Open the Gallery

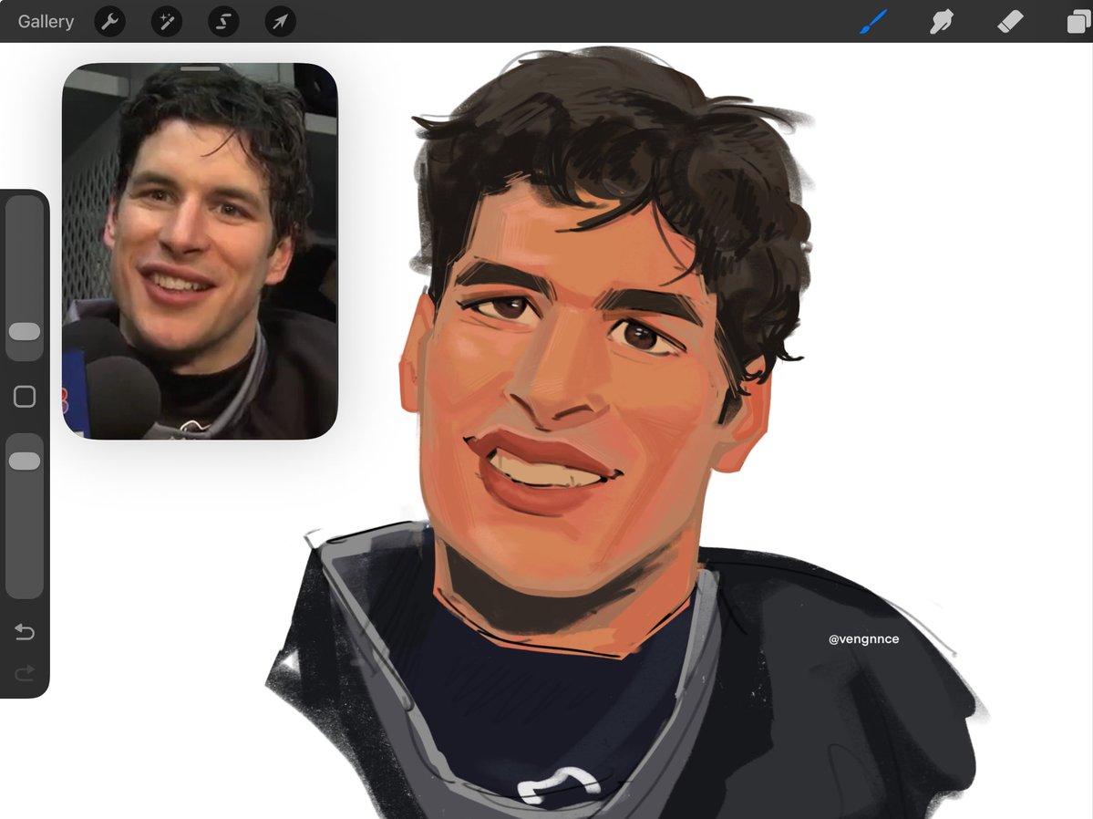coord(46,22)
